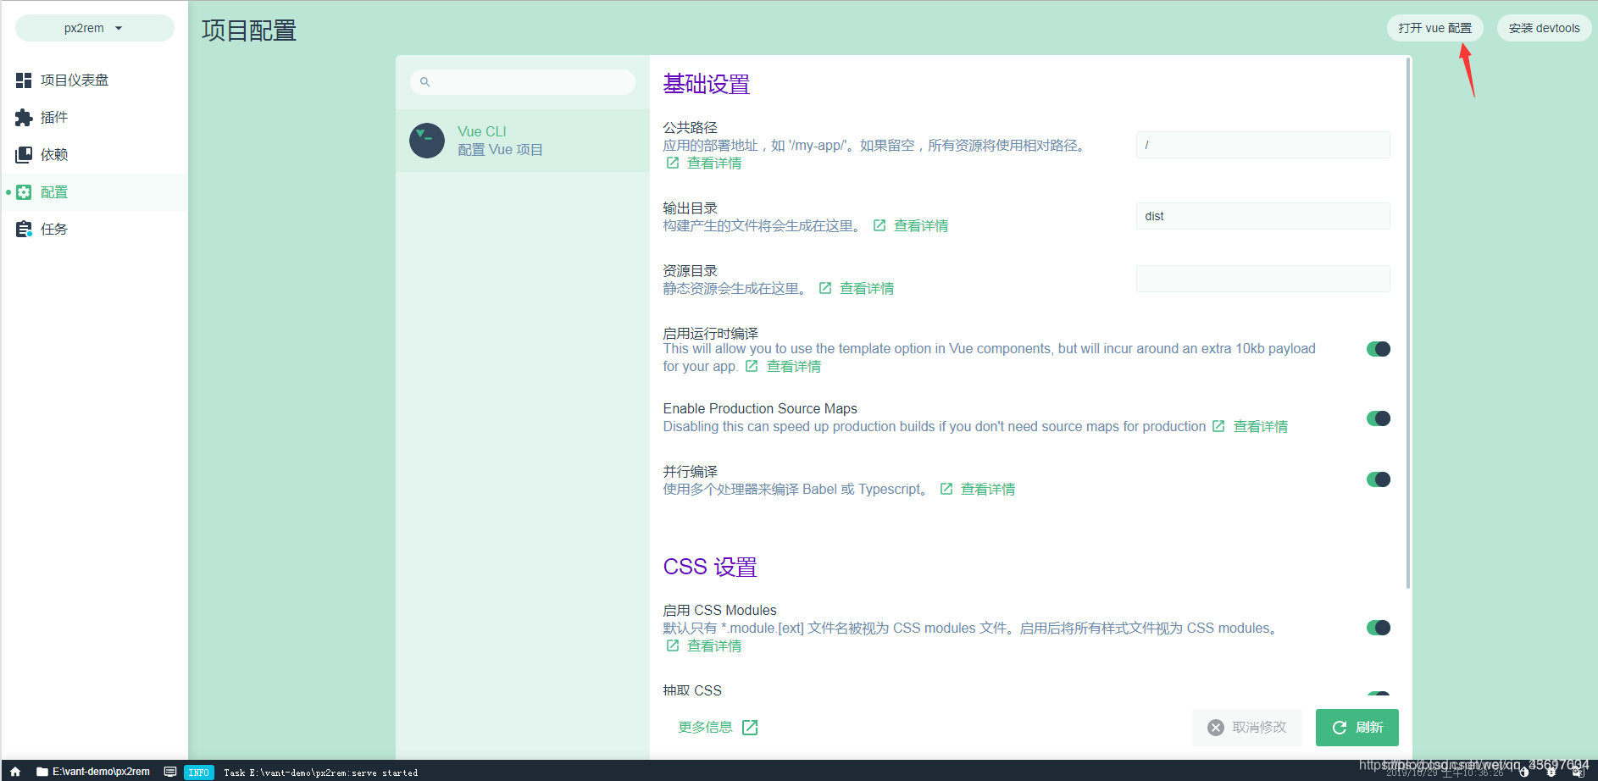Select the 任务 tasks icon in sidebar

pyautogui.click(x=23, y=228)
